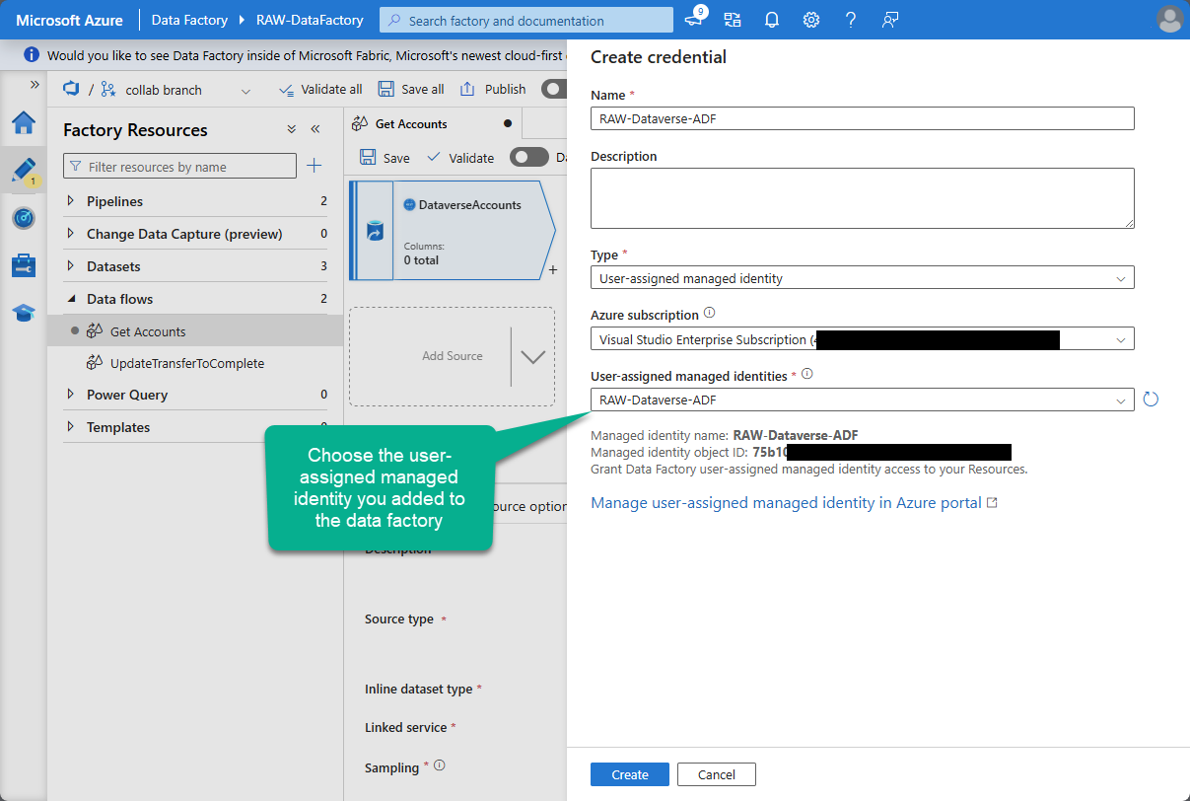Image resolution: width=1190 pixels, height=801 pixels.
Task: Collapse all resource groups double-chevron
Action: click(291, 129)
